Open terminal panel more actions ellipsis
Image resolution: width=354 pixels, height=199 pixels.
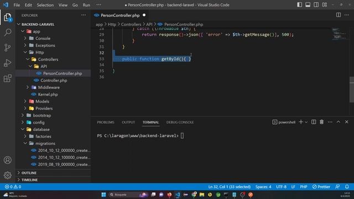tap(330, 122)
